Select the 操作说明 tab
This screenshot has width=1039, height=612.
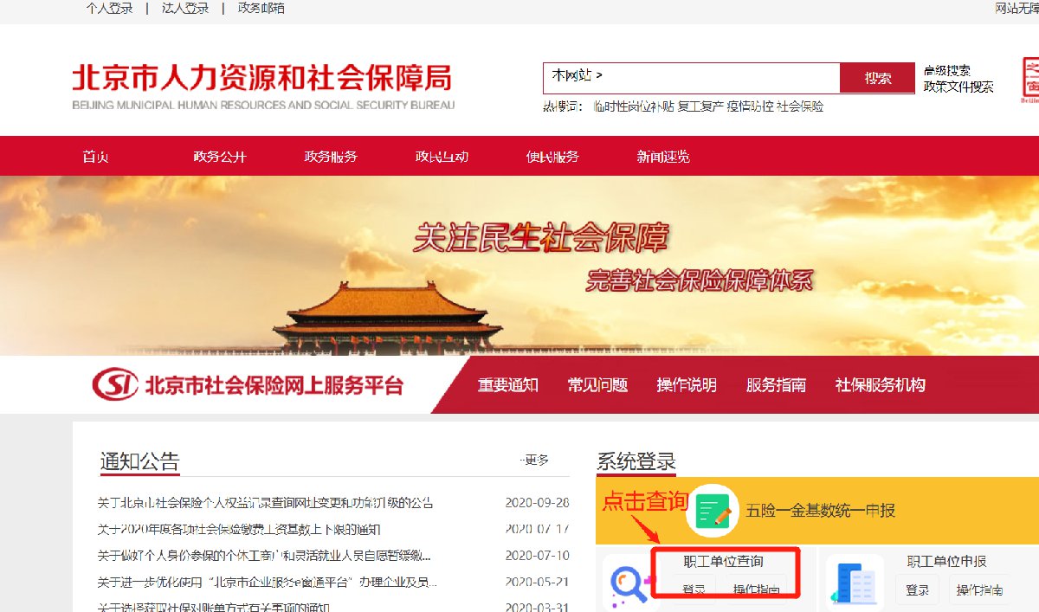(687, 385)
